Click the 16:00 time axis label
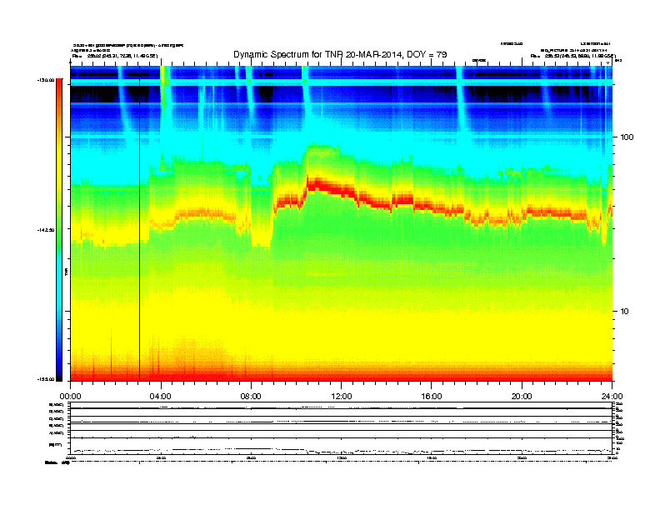This screenshot has width=660, height=510. [x=432, y=397]
